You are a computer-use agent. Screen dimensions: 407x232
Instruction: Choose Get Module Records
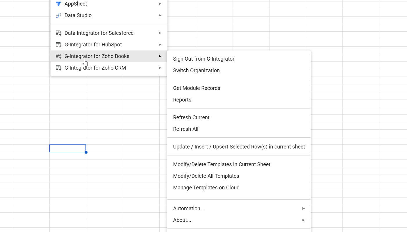click(239, 88)
